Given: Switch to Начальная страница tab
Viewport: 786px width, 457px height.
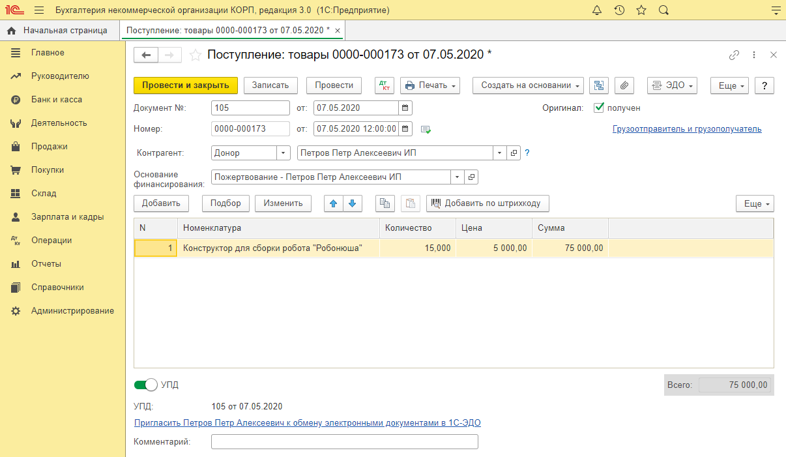Looking at the screenshot, I should [58, 30].
